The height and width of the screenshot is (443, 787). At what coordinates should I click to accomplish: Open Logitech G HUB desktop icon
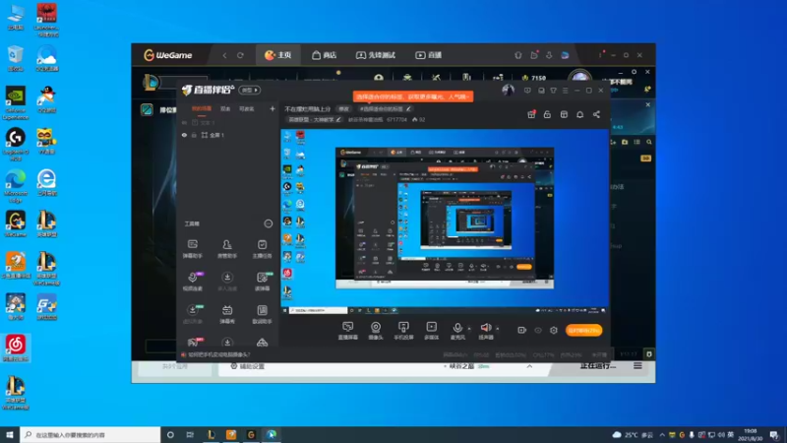15,144
